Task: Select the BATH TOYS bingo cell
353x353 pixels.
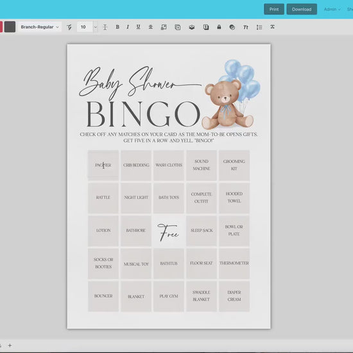Action: (x=169, y=198)
